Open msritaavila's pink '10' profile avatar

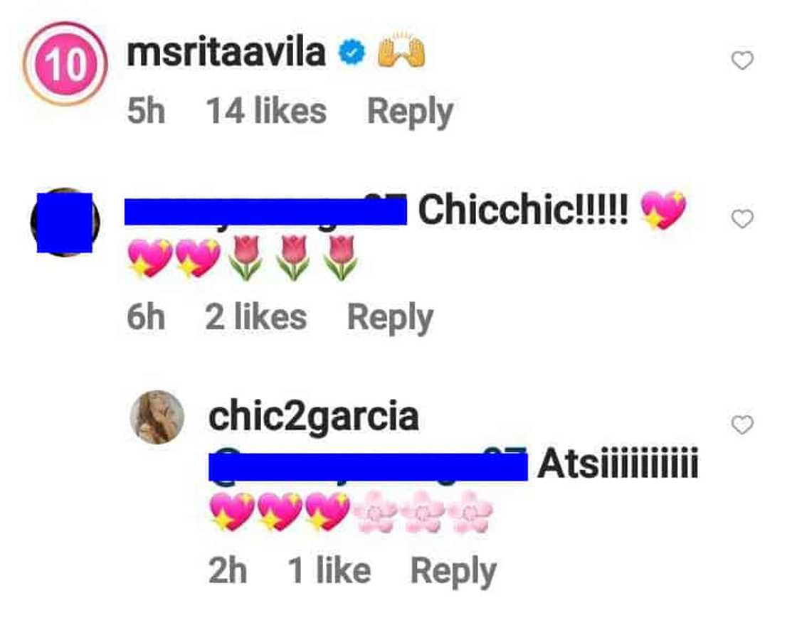65,64
